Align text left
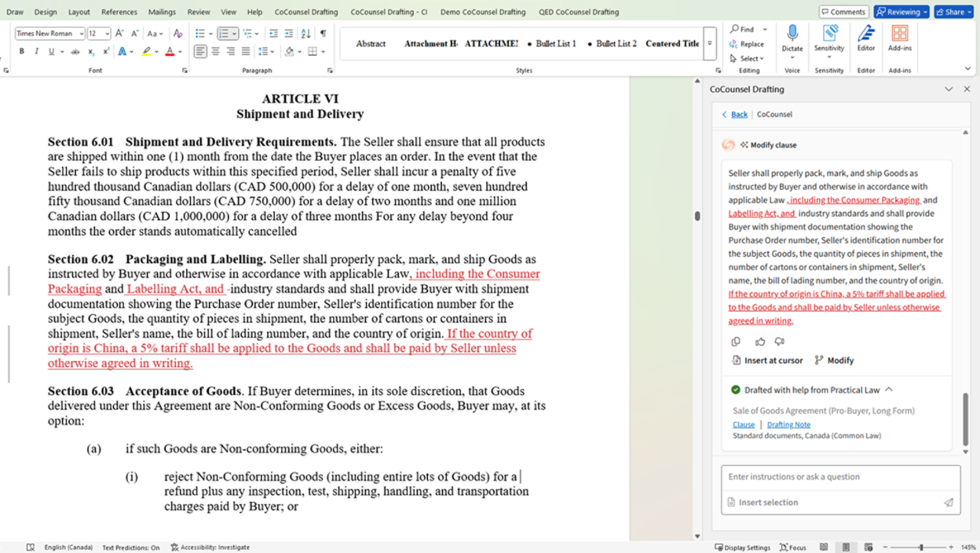The image size is (980, 553). pos(200,51)
